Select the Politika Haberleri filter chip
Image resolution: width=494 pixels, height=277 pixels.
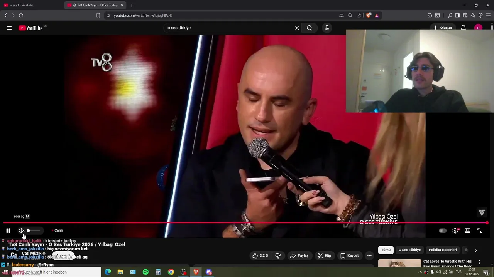(x=443, y=250)
